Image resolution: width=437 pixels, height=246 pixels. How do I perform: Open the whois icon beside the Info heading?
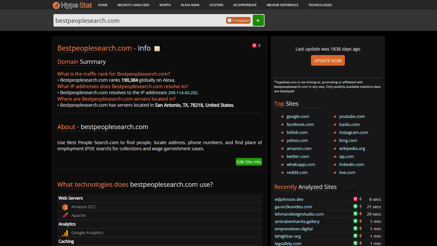point(157,49)
